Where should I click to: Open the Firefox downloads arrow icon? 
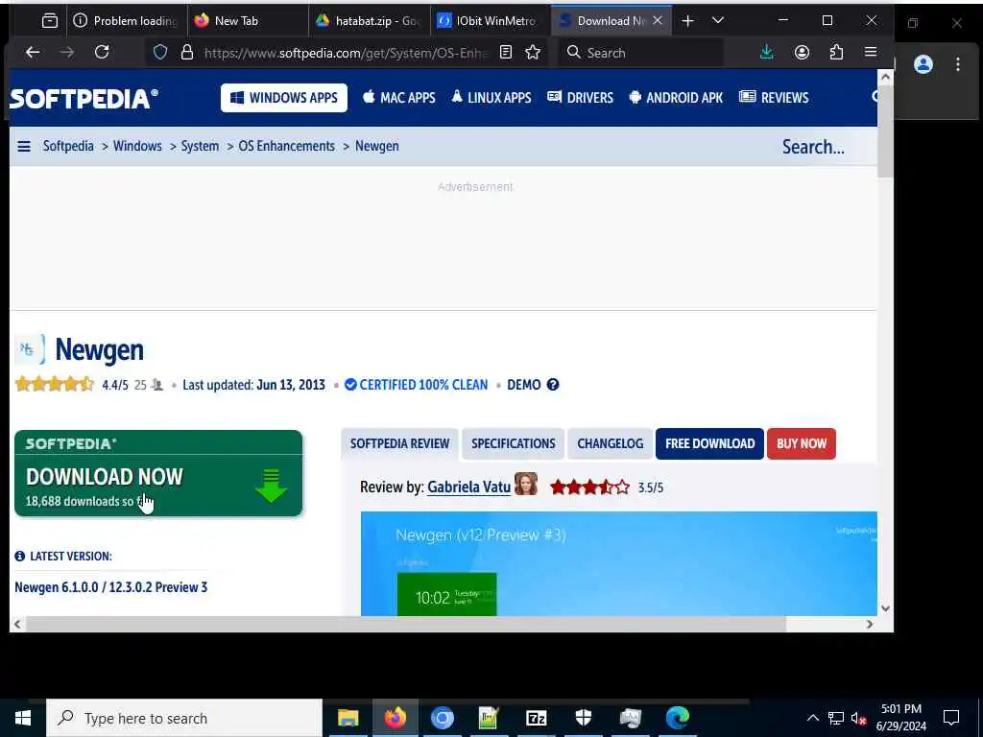[x=766, y=53]
